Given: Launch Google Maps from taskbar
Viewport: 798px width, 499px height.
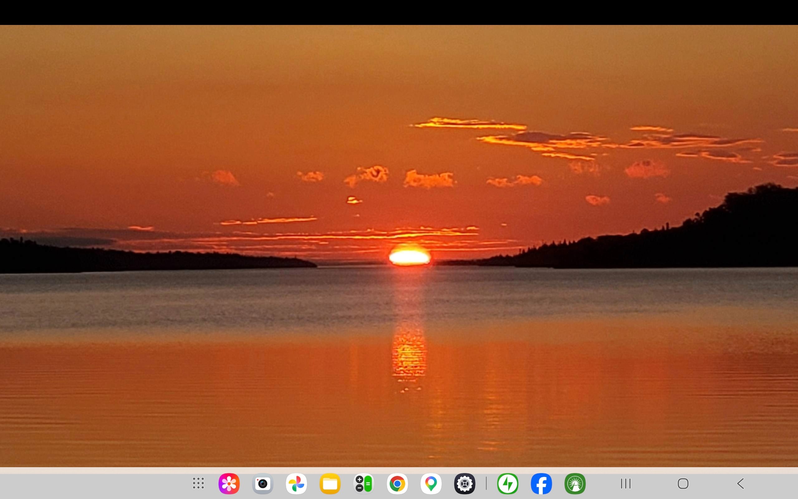Looking at the screenshot, I should [x=431, y=483].
